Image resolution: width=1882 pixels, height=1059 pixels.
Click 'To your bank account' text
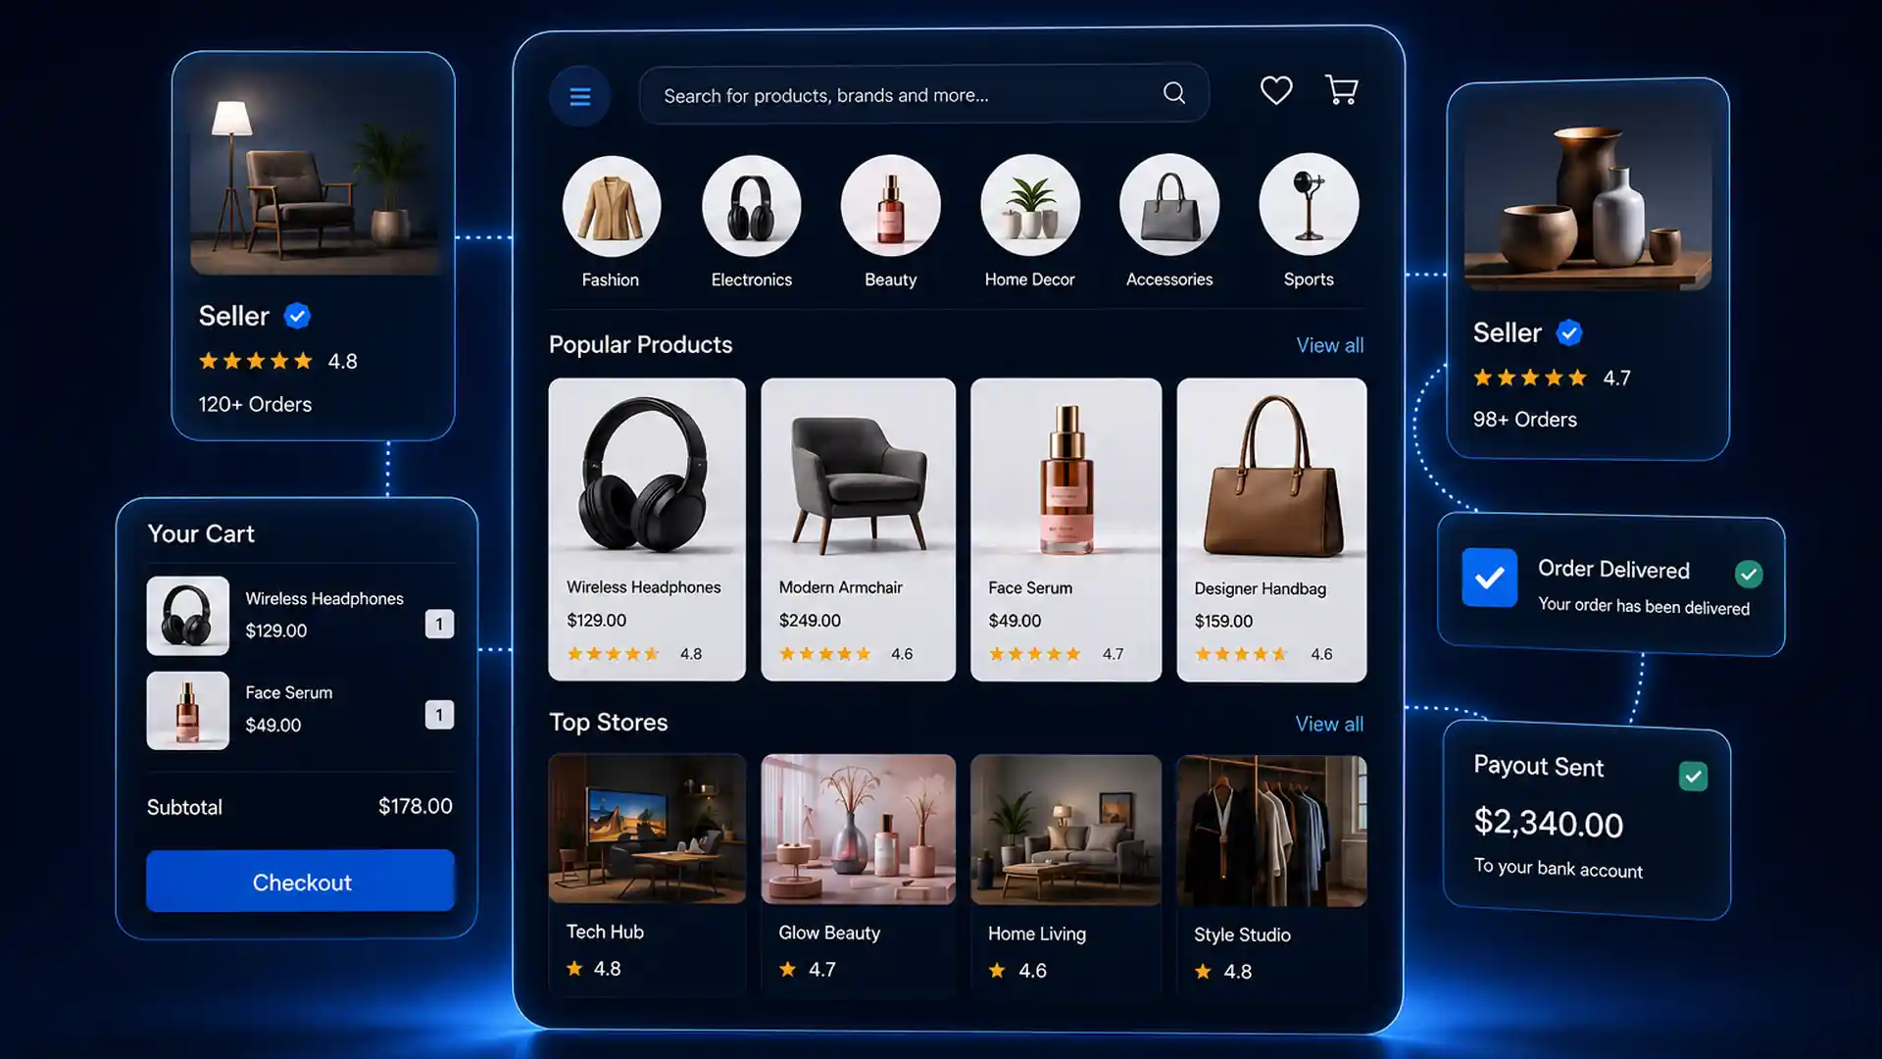(1559, 868)
